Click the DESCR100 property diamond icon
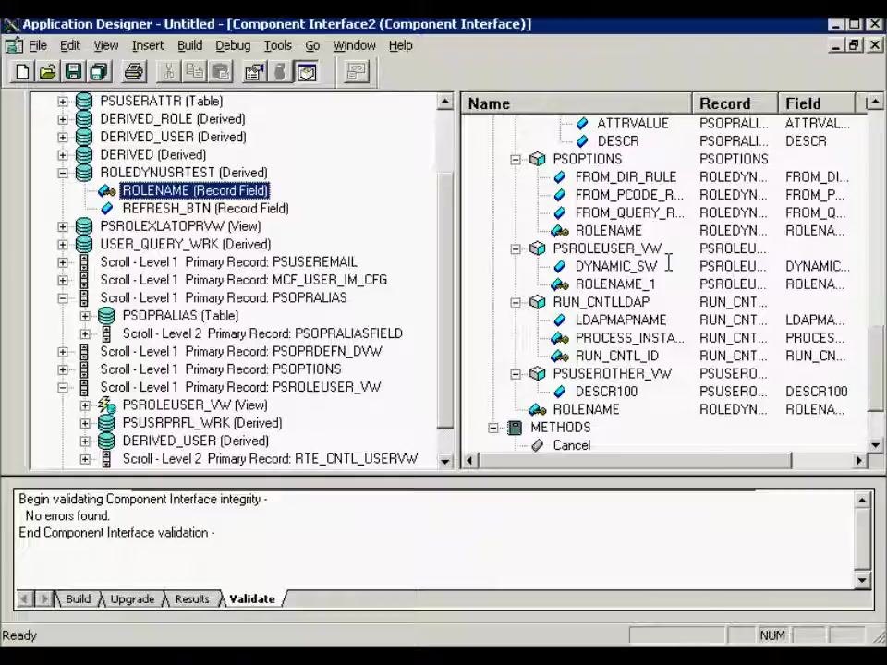Screen dimensions: 887x665 (x=560, y=392)
